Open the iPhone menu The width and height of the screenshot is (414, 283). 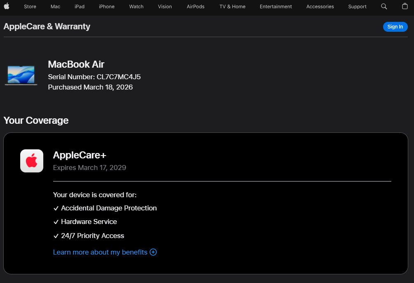pyautogui.click(x=107, y=7)
